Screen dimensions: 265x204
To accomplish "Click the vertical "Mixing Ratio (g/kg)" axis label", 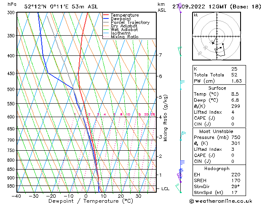I will (x=166, y=118).
